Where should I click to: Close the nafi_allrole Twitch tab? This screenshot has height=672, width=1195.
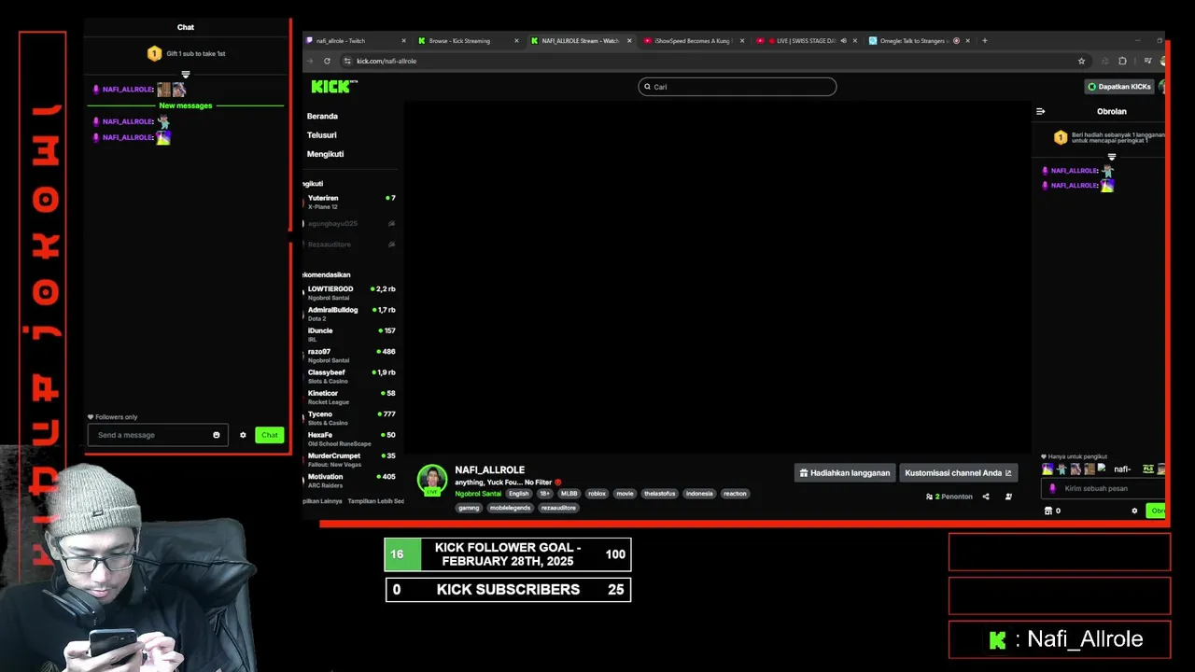coord(403,40)
